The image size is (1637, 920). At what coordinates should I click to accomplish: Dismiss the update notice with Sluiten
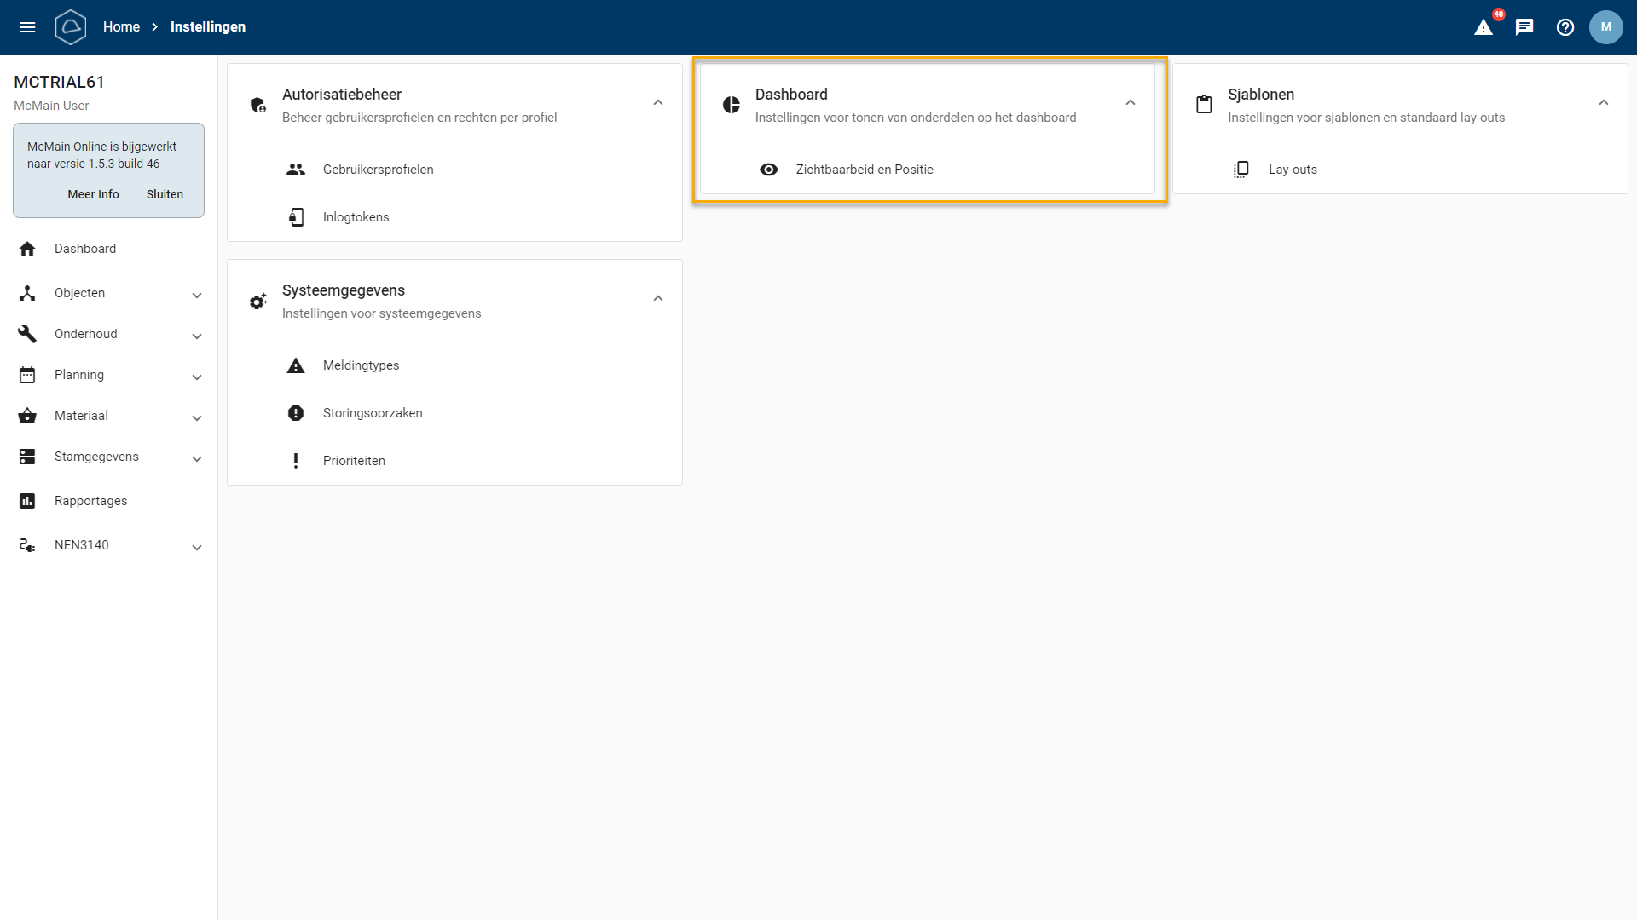pos(165,194)
